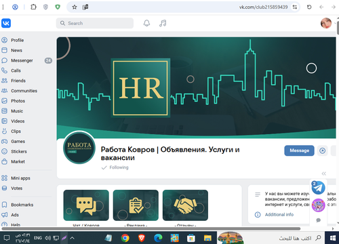Open the clipboard checklist menu tile
This screenshot has width=339, height=244.
(x=136, y=205)
